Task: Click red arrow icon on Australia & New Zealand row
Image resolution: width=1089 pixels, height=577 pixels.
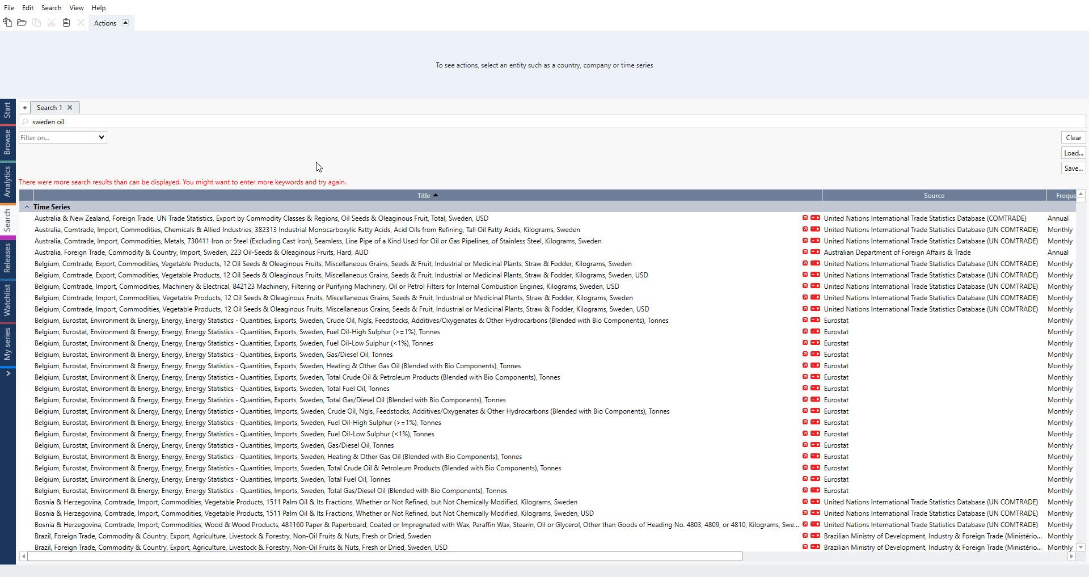Action: 805,218
